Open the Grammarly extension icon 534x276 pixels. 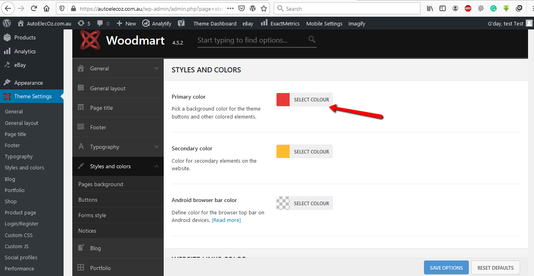tap(493, 8)
